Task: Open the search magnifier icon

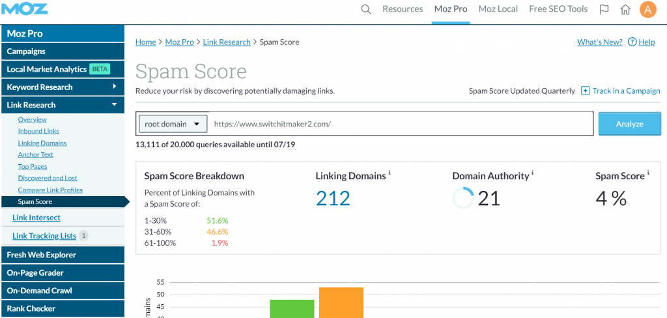Action: (x=366, y=9)
